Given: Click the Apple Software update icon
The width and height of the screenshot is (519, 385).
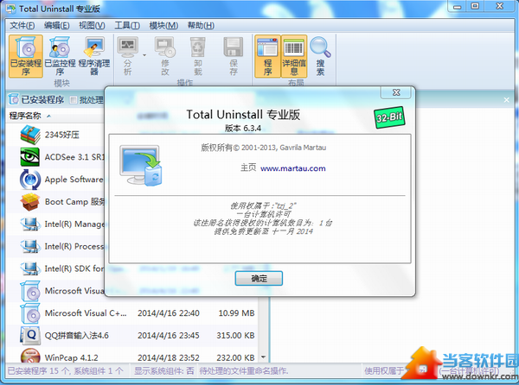Looking at the screenshot, I should (x=30, y=180).
